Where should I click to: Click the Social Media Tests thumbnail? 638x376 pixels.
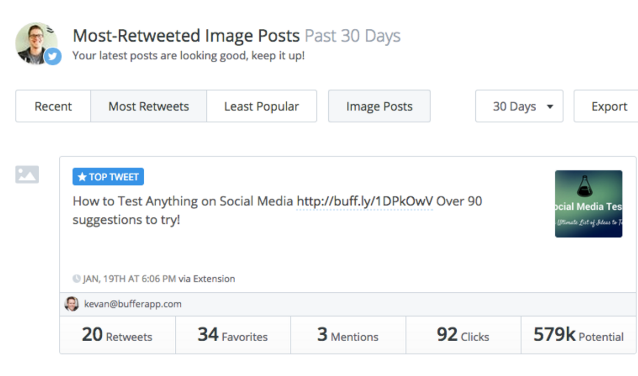pos(588,204)
